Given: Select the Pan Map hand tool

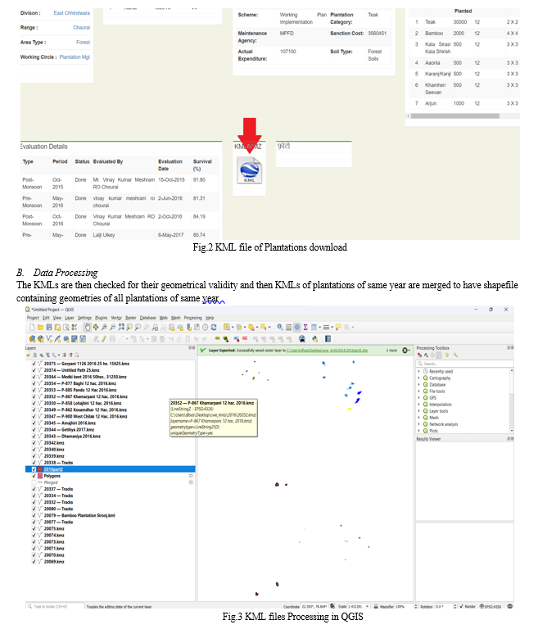Looking at the screenshot, I should click(88, 328).
